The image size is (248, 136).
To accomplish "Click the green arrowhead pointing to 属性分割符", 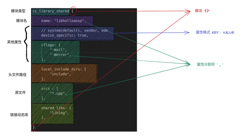I will coord(188,64).
